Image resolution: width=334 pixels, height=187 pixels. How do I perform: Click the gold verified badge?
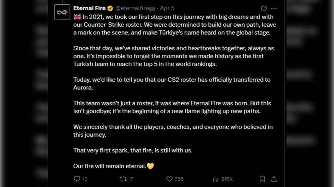tap(110, 8)
